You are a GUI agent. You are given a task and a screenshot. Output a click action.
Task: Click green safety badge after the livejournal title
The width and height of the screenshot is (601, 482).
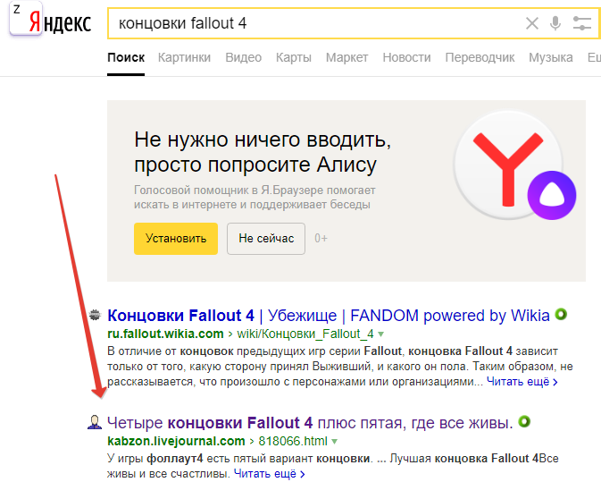524,422
